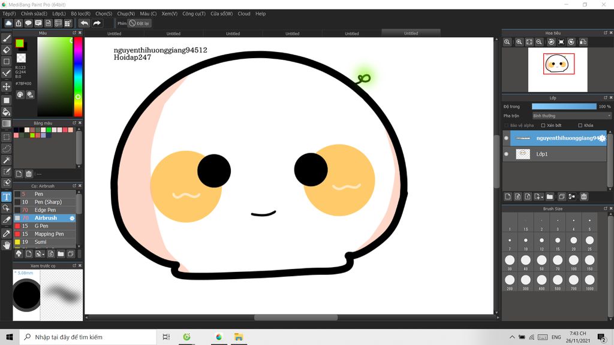614x345 pixels.
Task: Click the Redo arrow in toolbar
Action: (x=97, y=23)
